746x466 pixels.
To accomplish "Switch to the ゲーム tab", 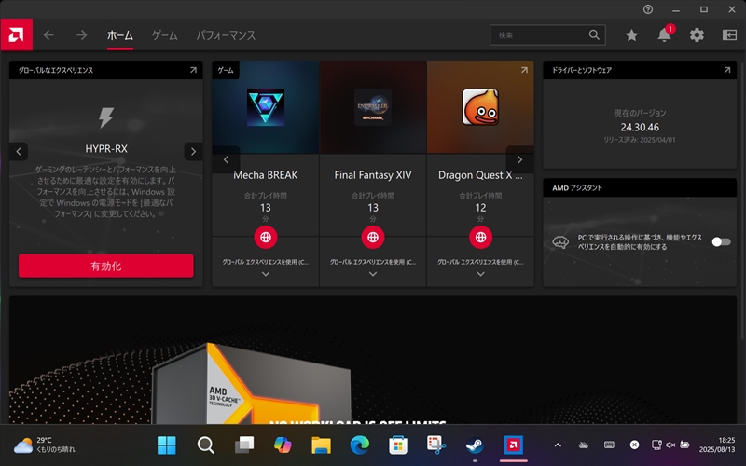I will tap(165, 35).
